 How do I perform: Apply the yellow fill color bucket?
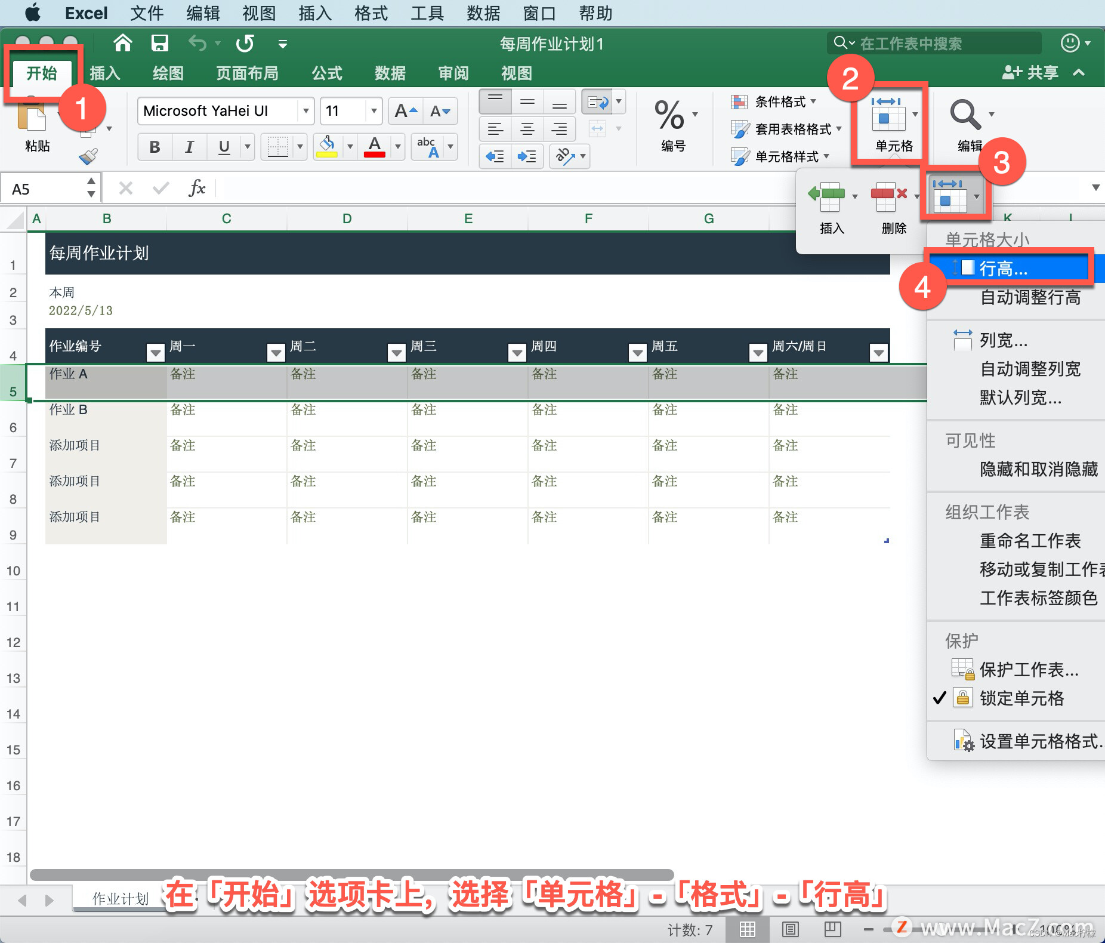[x=327, y=147]
